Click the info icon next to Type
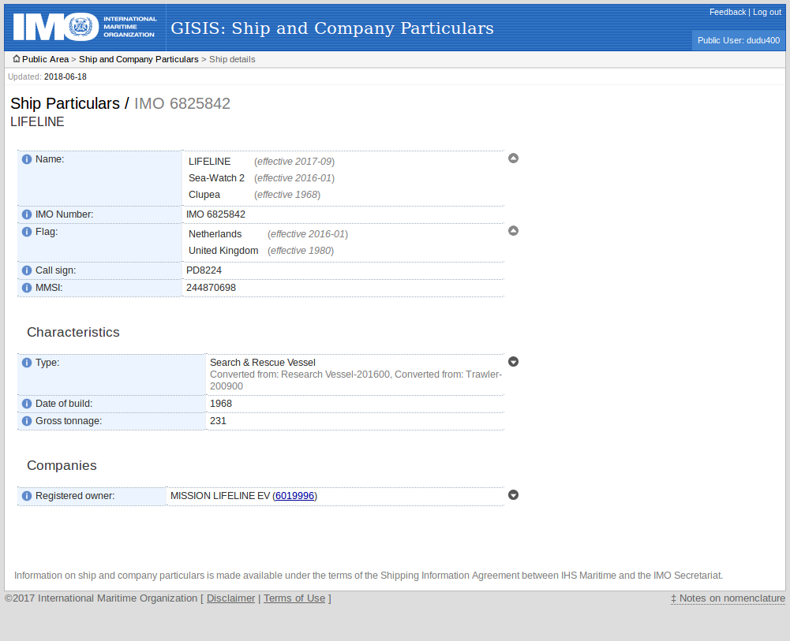790x641 pixels. click(x=27, y=363)
